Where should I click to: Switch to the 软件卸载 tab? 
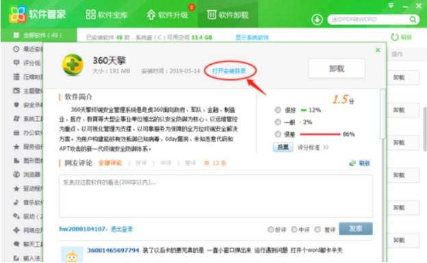[228, 14]
